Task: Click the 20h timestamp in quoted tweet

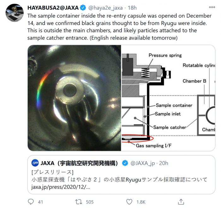Action: (164, 163)
